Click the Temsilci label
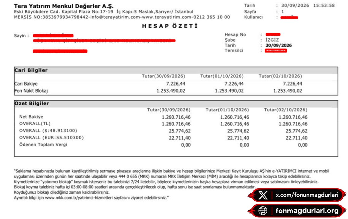The image size is (348, 219). tap(234, 51)
